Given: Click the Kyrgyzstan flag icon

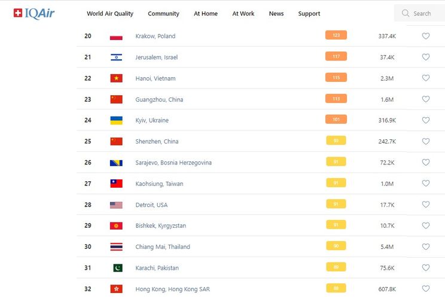Looking at the screenshot, I should point(116,225).
